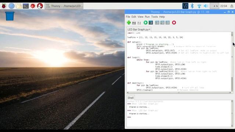This screenshot has width=235, height=132.
Task: Open the View menu
Action: click(140, 16)
